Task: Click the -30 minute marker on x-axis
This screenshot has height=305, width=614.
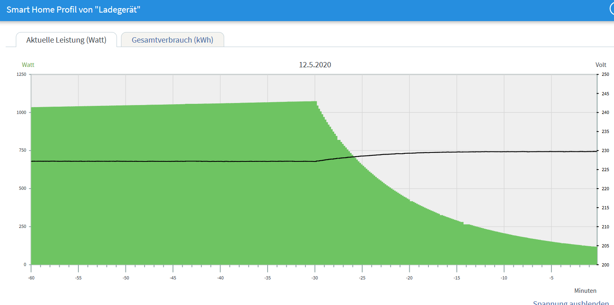Action: [315, 278]
